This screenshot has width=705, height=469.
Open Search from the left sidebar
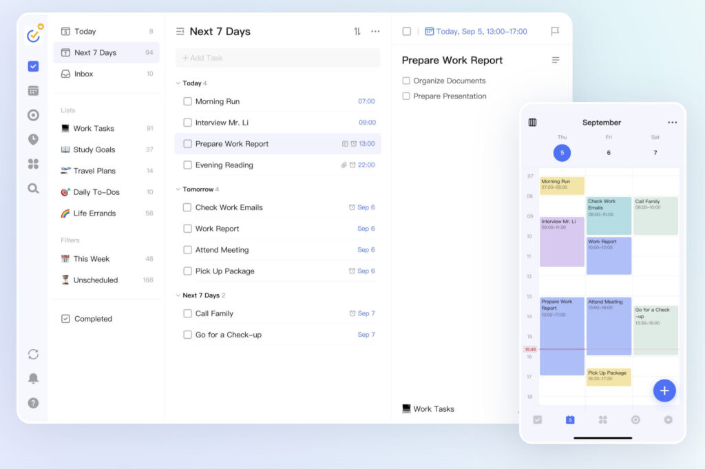pos(32,188)
